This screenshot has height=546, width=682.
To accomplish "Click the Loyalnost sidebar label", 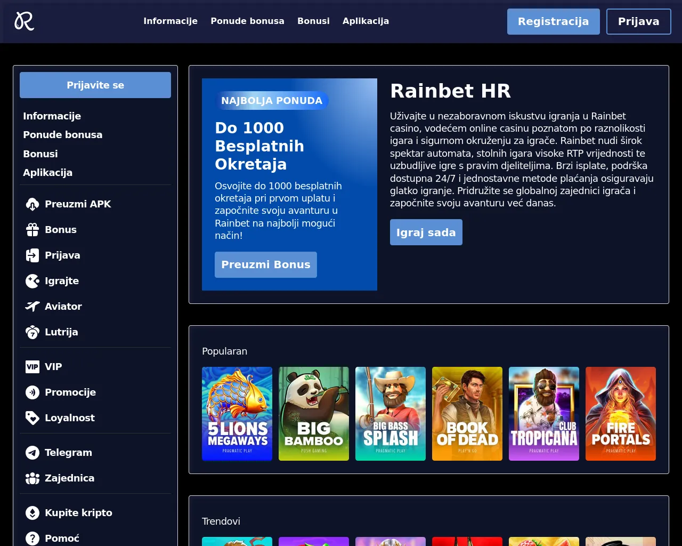I will point(70,418).
